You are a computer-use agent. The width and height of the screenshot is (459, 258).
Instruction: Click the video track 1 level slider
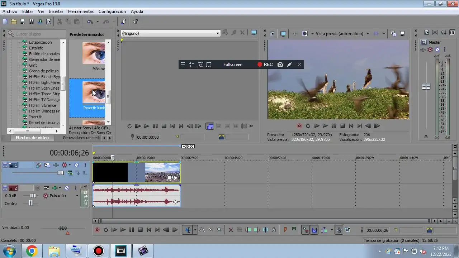pos(60,173)
